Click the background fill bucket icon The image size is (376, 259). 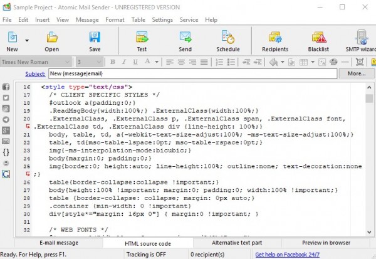click(273, 62)
